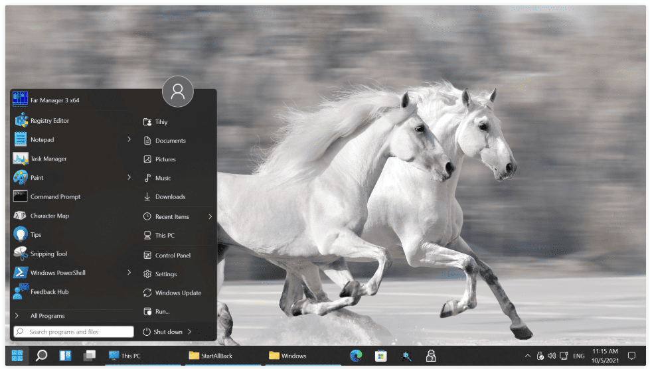Open Character Map icon
The width and height of the screenshot is (650, 369).
[x=20, y=215]
